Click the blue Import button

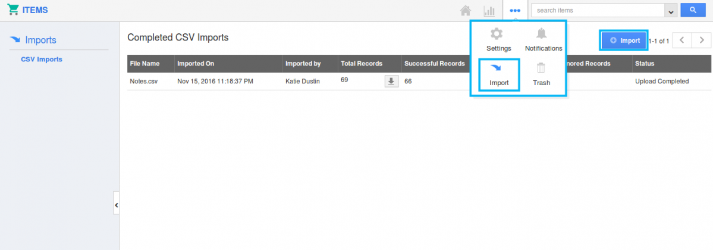coord(624,40)
